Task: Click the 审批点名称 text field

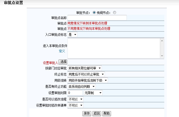Action: pyautogui.click(x=97, y=18)
